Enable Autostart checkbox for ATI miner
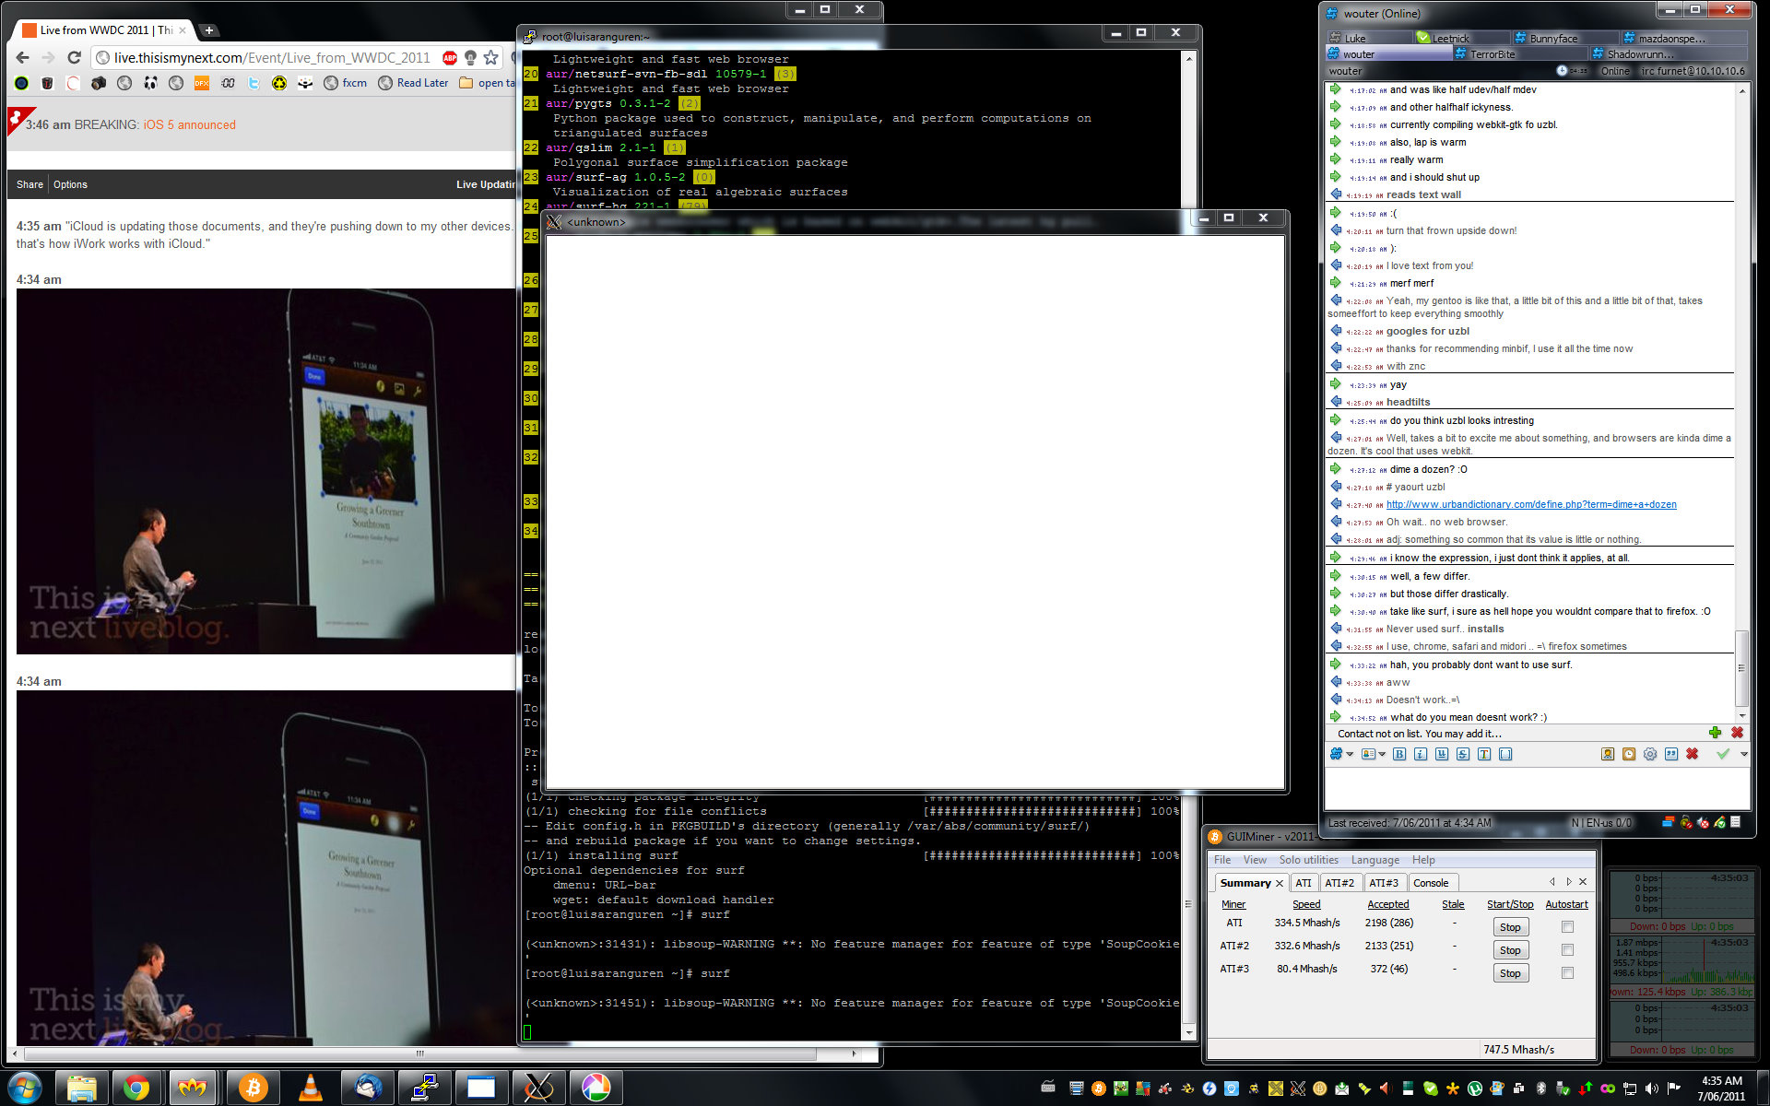 1567,926
